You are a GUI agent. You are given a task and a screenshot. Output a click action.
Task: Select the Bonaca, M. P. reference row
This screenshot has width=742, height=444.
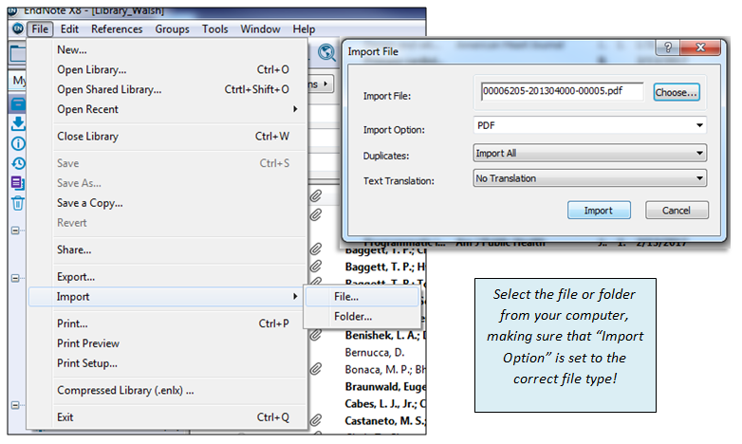pos(385,370)
